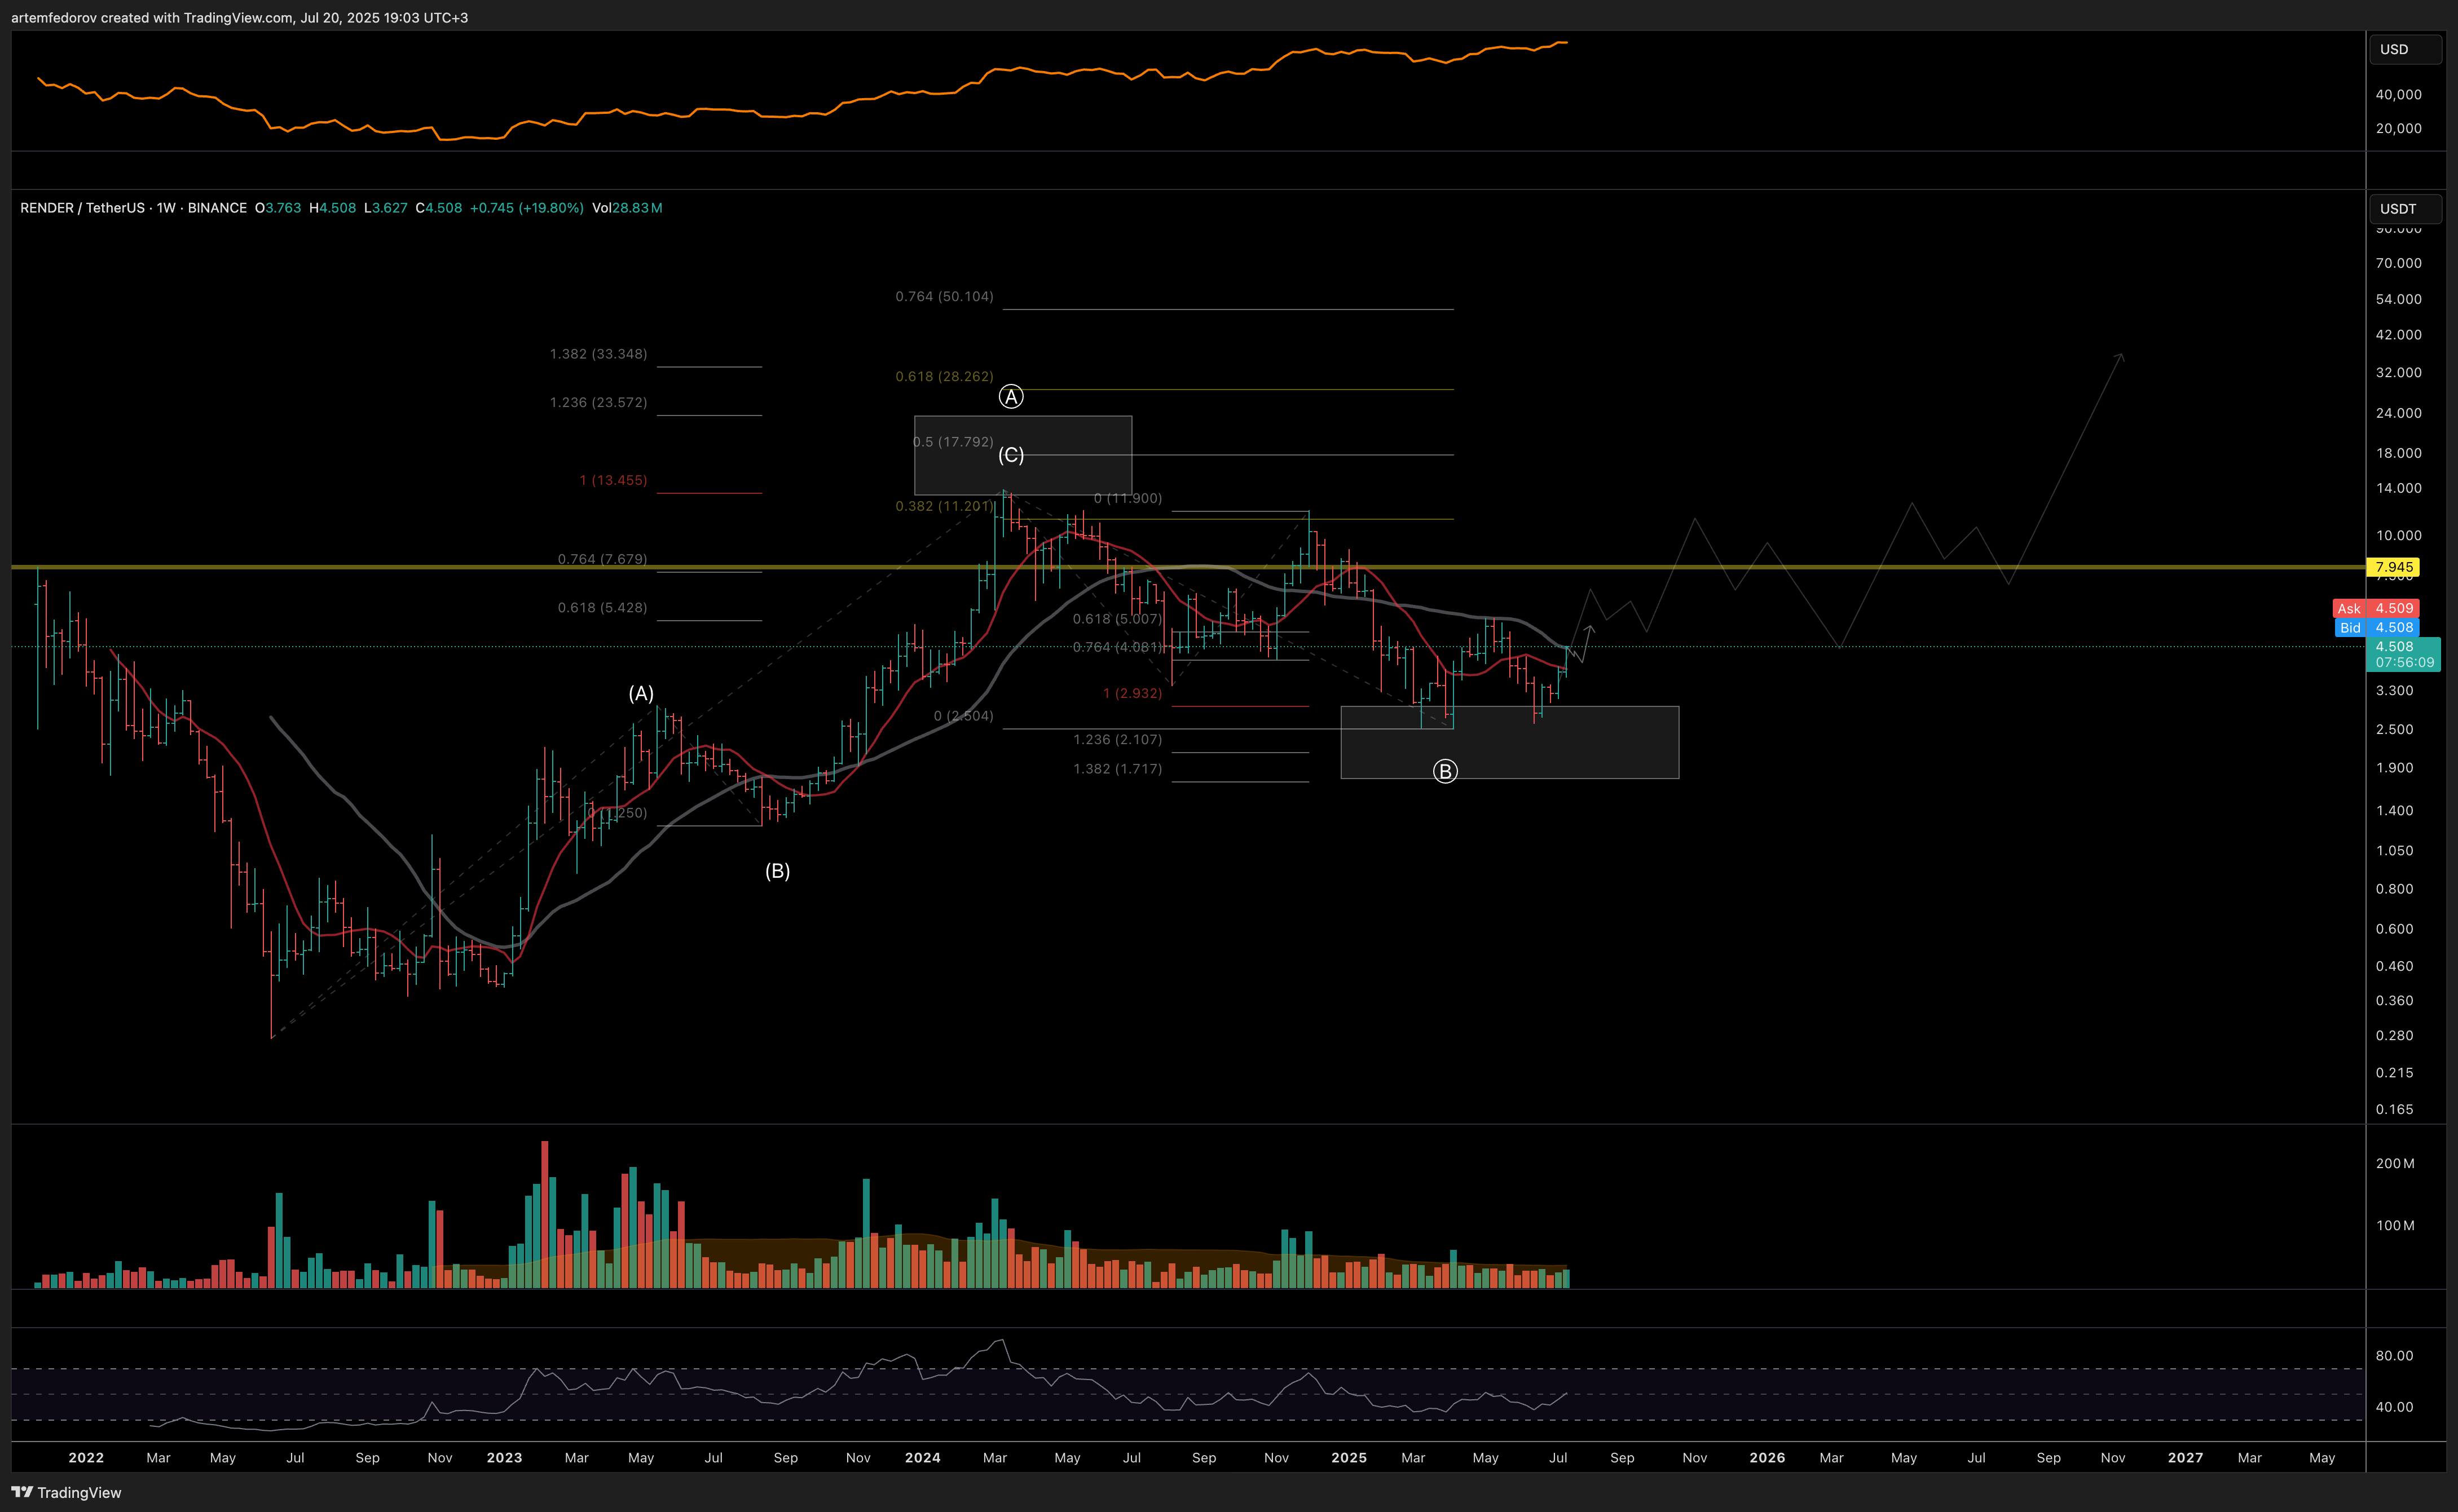Click the 2025 label on time axis
Screen dimensions: 2458x1512
click(x=1349, y=1457)
